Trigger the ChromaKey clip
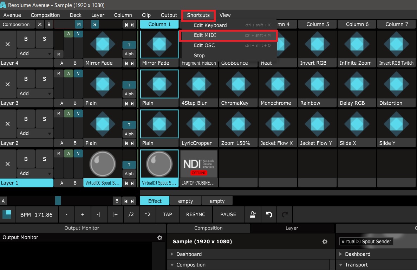The height and width of the screenshot is (270, 417). click(x=238, y=84)
